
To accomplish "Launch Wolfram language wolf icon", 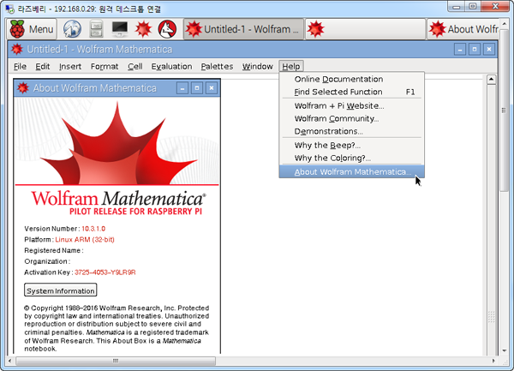I will pos(167,29).
